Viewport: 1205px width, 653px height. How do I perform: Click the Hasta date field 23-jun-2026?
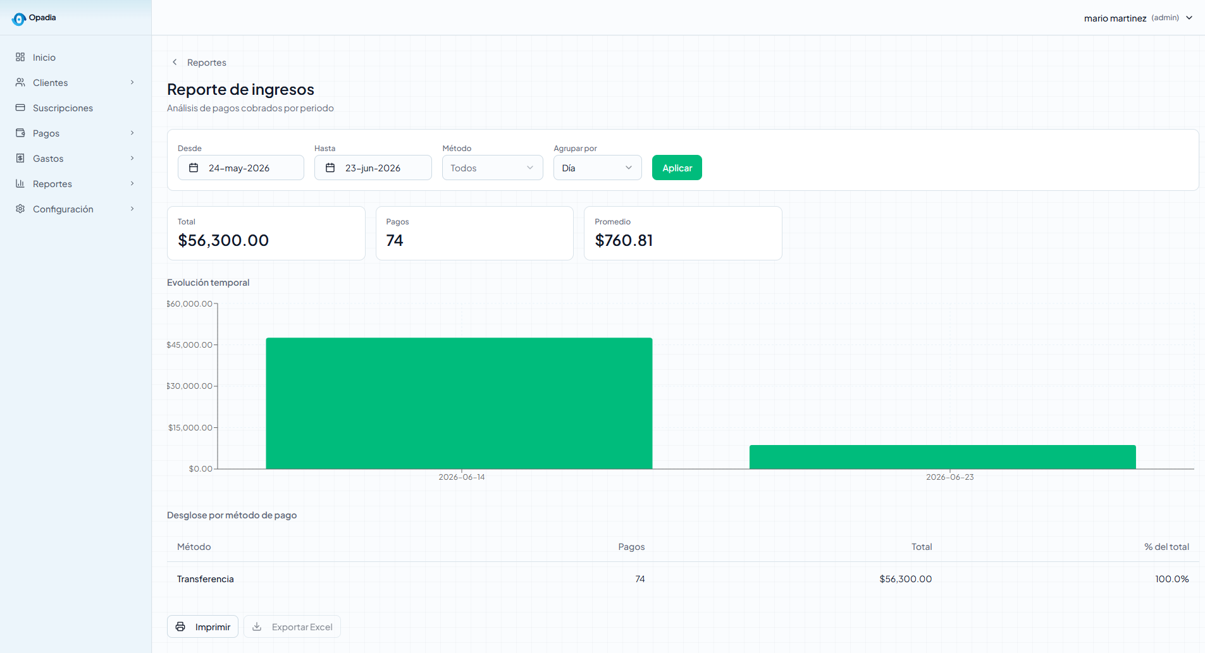click(373, 168)
